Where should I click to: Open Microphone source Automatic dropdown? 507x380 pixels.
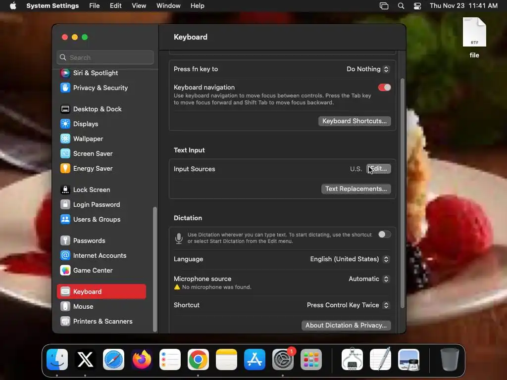[x=368, y=279]
